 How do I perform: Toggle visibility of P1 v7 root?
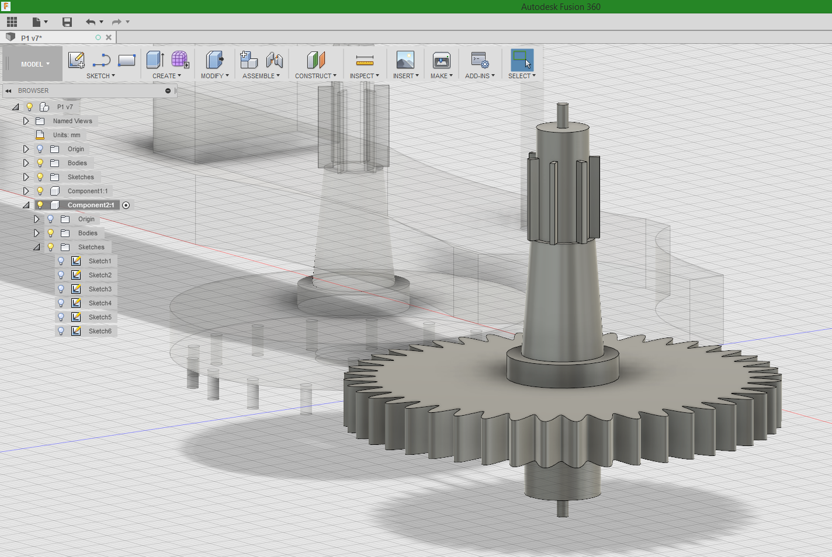(x=30, y=107)
